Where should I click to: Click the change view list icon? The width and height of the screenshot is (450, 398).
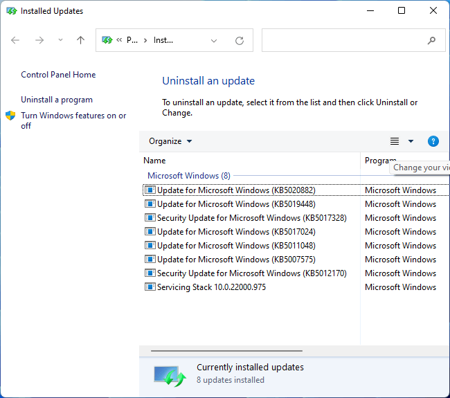[x=395, y=141]
